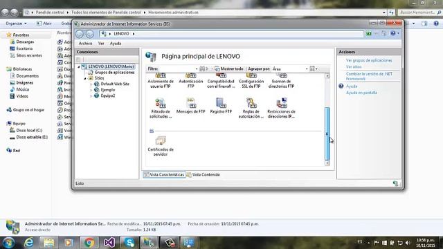Open Restricciones de direcciones IP icon
The image size is (443, 249).
tap(281, 108)
